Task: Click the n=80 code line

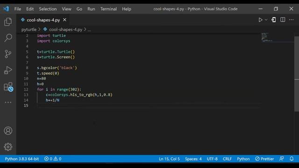Action: click(x=42, y=78)
